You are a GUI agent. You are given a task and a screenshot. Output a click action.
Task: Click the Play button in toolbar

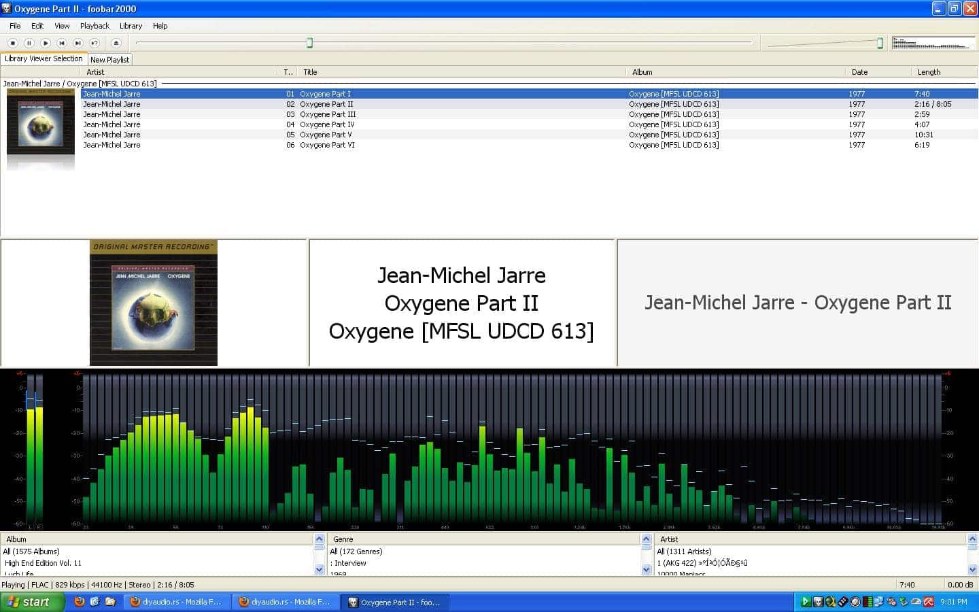(x=46, y=43)
